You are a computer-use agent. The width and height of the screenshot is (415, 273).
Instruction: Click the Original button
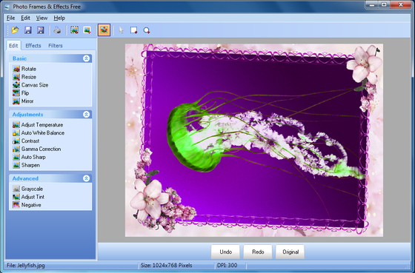tap(290, 252)
